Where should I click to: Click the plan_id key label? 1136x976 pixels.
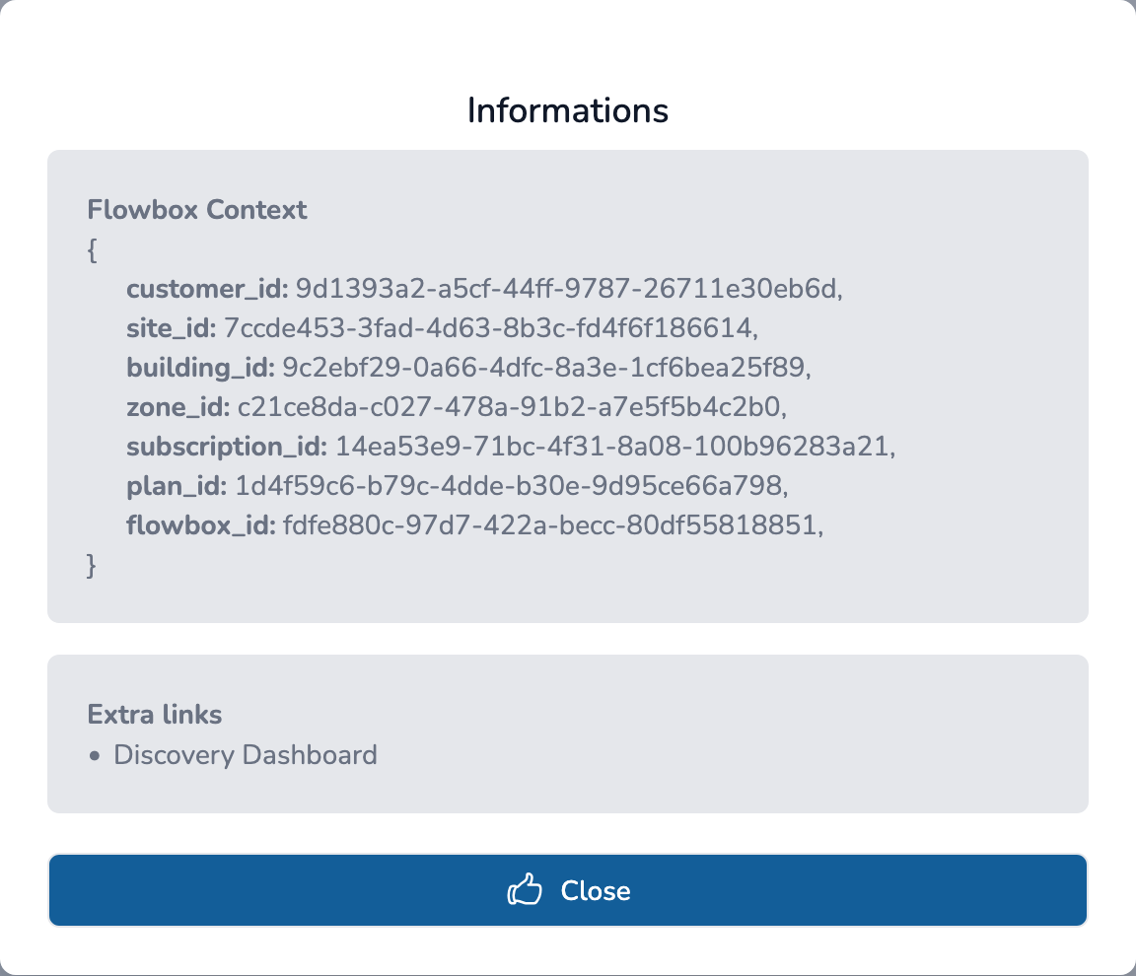tap(177, 487)
